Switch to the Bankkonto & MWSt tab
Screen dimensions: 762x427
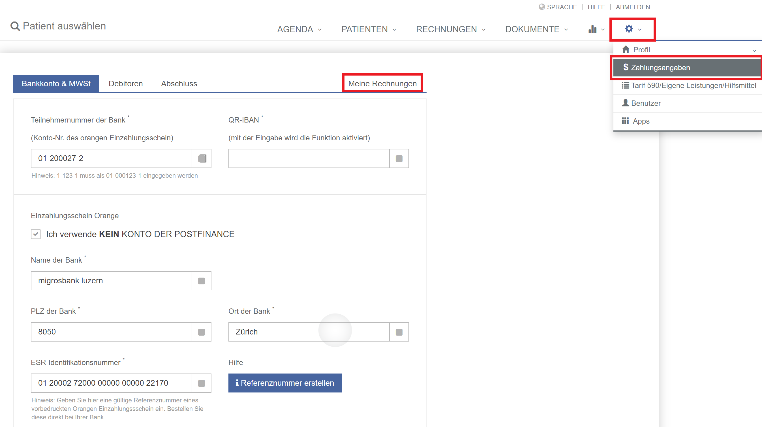coord(56,84)
